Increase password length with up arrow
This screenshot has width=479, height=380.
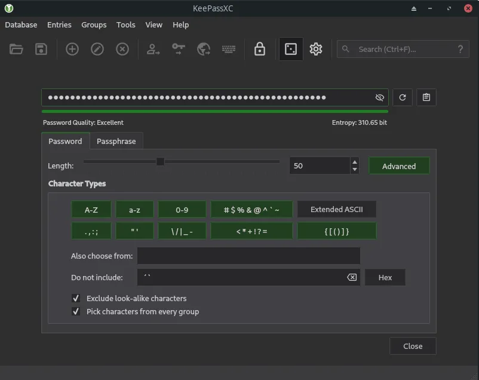point(354,162)
